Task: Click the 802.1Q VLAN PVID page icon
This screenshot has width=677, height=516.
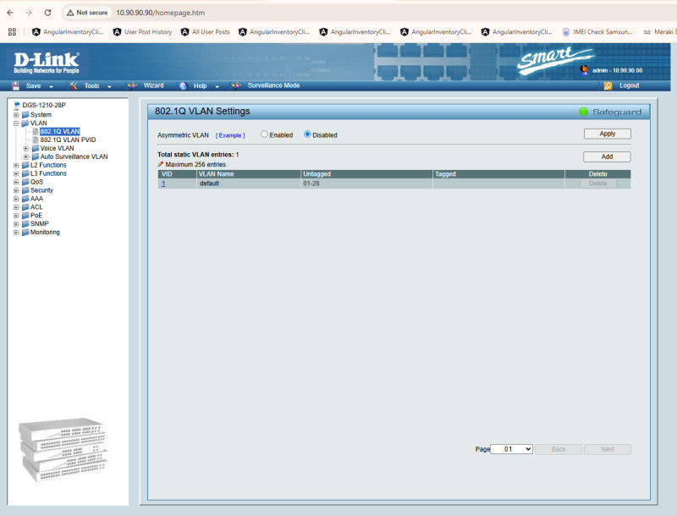Action: pyautogui.click(x=36, y=140)
